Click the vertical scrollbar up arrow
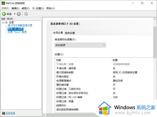The height and width of the screenshot is (117, 157). pos(155,19)
